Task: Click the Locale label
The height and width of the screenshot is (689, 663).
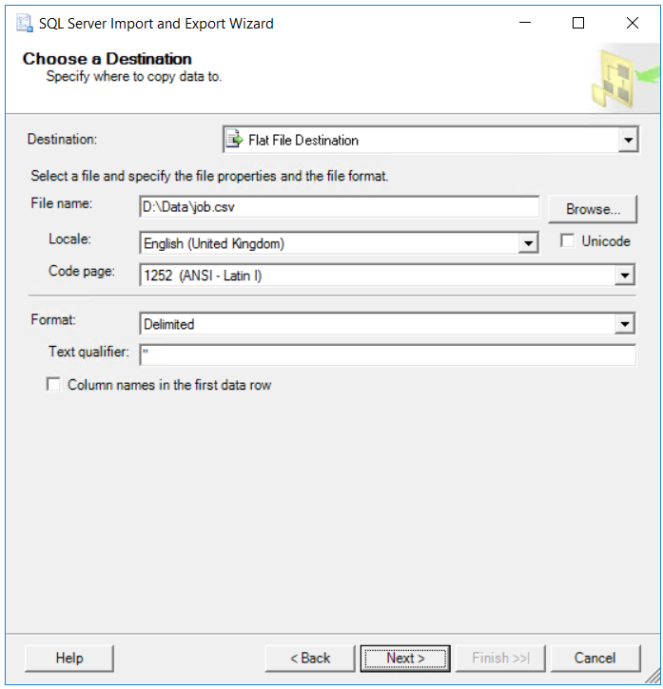Action: 69,239
